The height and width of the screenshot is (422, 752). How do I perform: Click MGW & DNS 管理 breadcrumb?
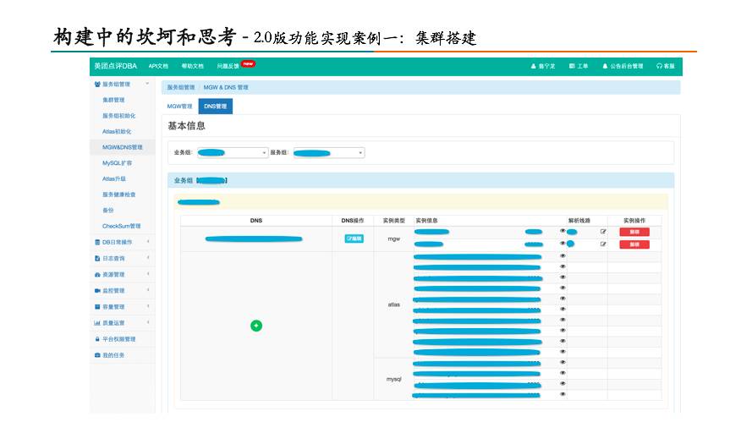point(226,88)
